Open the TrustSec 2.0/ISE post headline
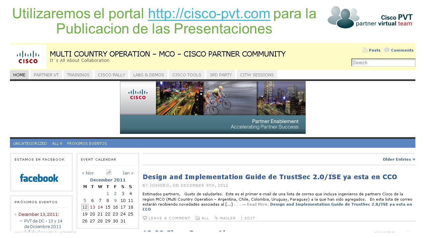424x238 pixels. click(270, 177)
